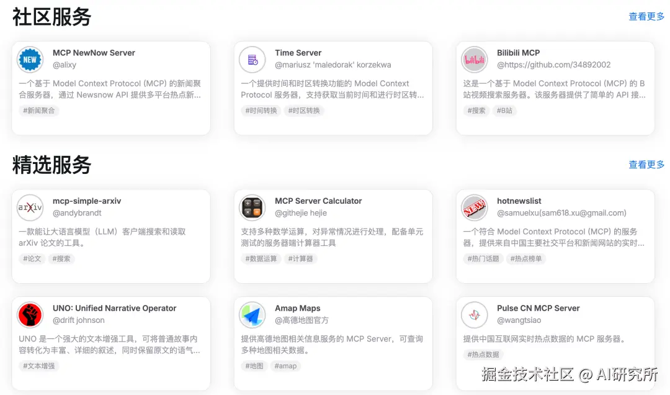Screen dimensions: 670x395
Task: Click the Pulse CN description text
Action: coord(546,339)
